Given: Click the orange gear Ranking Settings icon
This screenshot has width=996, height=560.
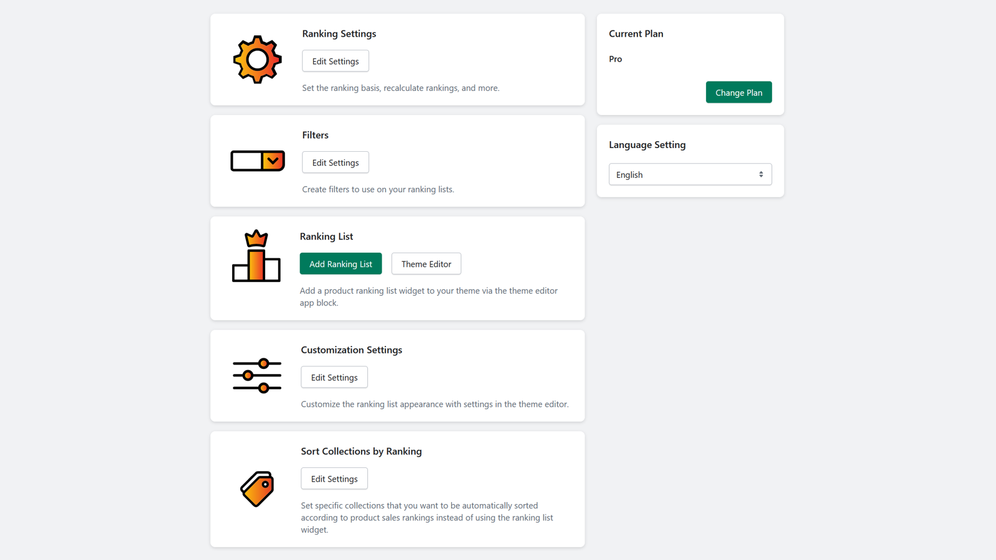Looking at the screenshot, I should [257, 60].
